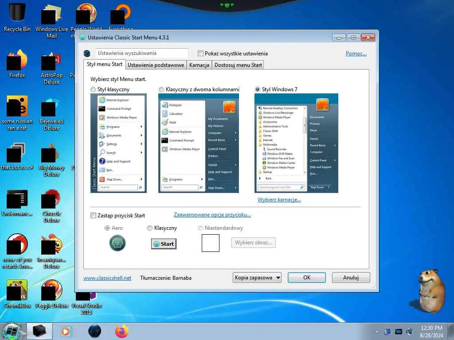Open 'none of you' desktop icon
The height and width of the screenshot is (340, 454).
click(17, 251)
